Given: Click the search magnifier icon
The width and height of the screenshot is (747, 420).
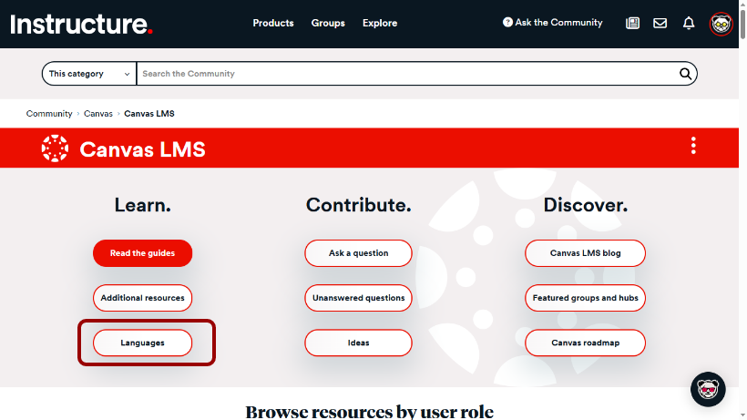Looking at the screenshot, I should [x=685, y=74].
